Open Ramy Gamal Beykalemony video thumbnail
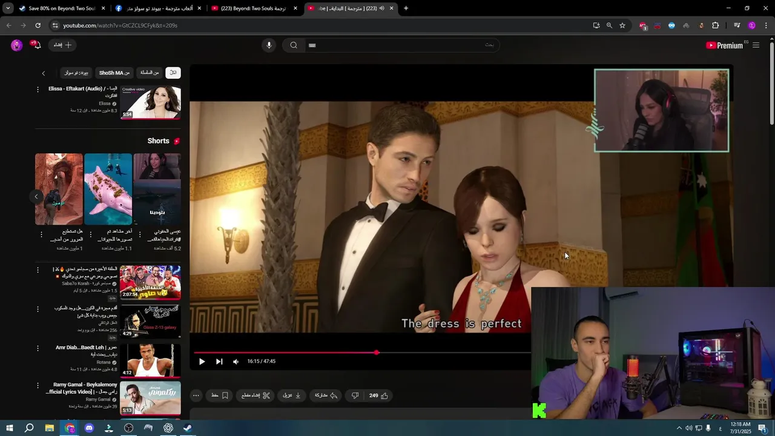Screen dimensions: 775x436 (x=150, y=398)
